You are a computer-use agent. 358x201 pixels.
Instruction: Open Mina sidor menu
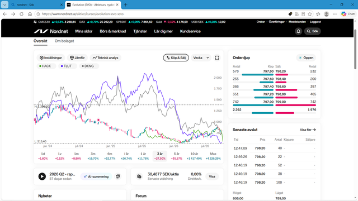(x=84, y=31)
